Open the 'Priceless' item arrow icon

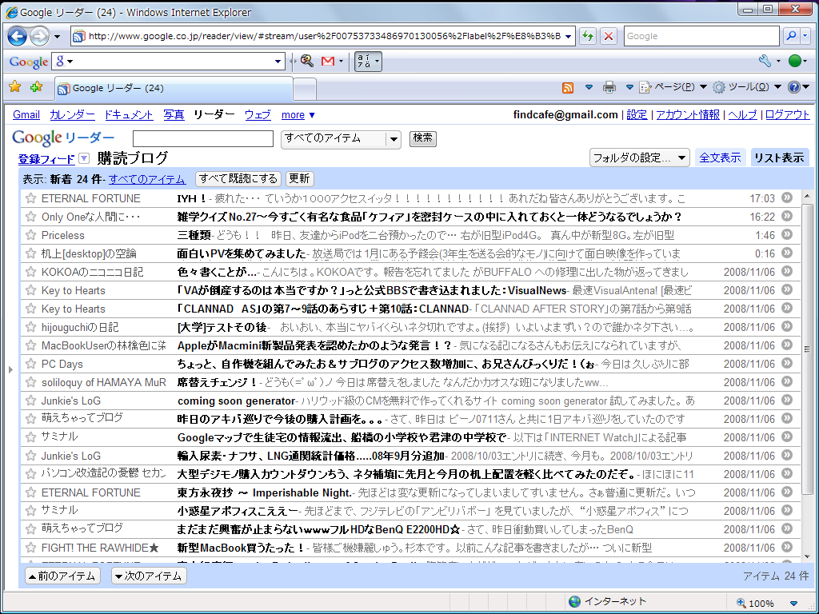coord(787,234)
